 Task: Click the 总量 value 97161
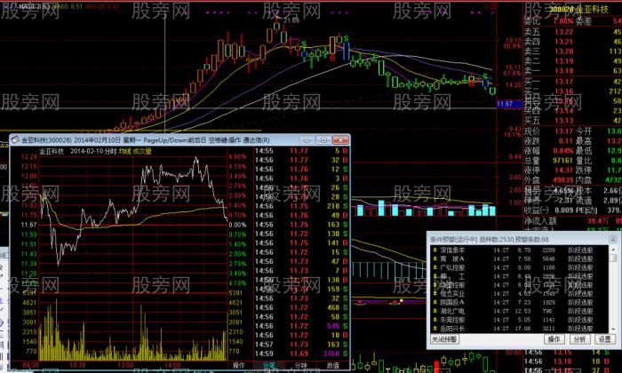click(562, 161)
